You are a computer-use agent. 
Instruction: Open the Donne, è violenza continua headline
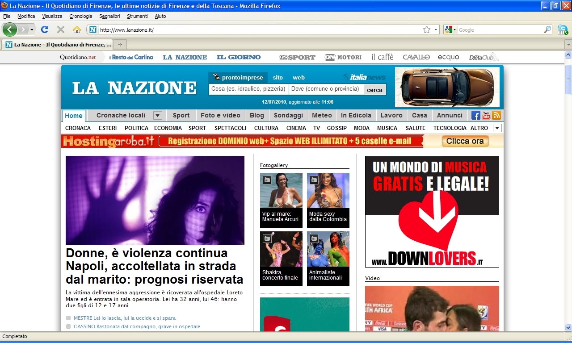[x=154, y=266]
